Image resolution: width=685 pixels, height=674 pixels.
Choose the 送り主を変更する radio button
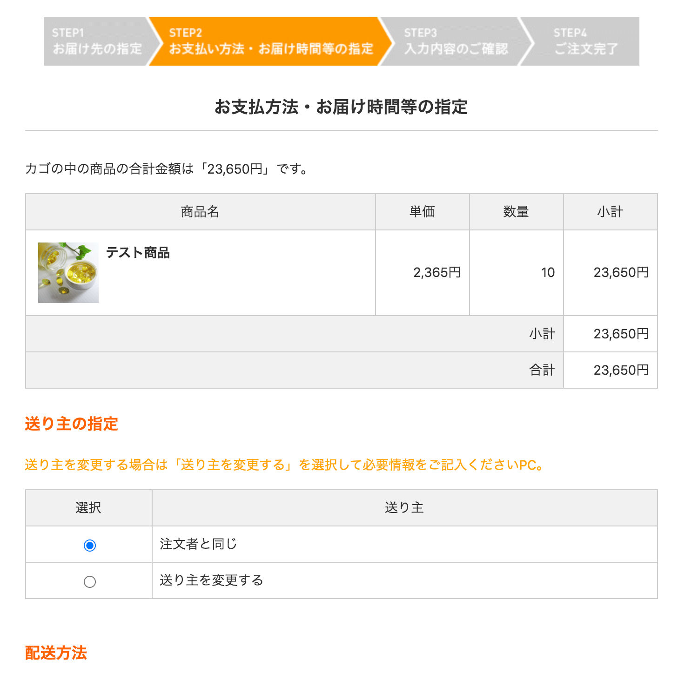click(x=90, y=582)
